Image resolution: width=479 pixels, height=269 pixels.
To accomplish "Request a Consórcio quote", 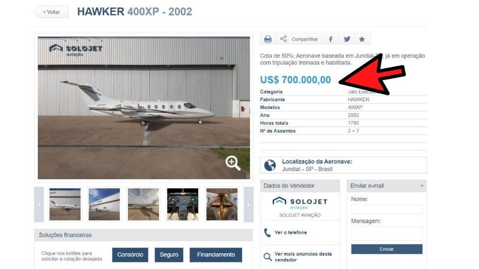I will point(130,255).
